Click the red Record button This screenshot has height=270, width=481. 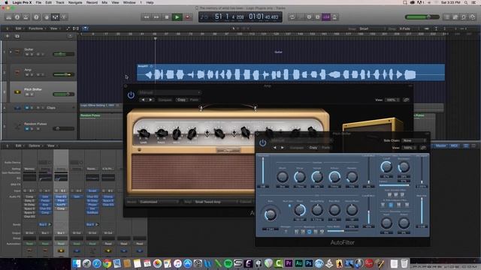pyautogui.click(x=187, y=17)
